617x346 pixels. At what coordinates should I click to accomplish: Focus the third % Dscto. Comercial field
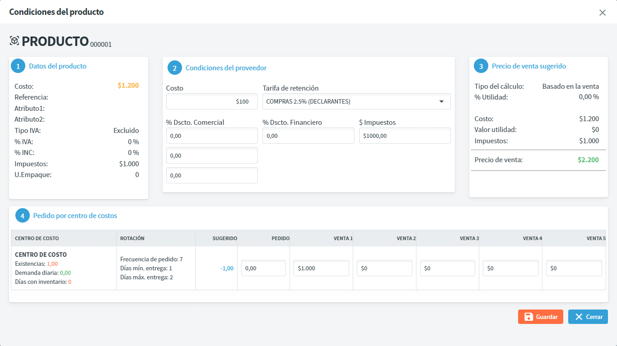(x=212, y=175)
